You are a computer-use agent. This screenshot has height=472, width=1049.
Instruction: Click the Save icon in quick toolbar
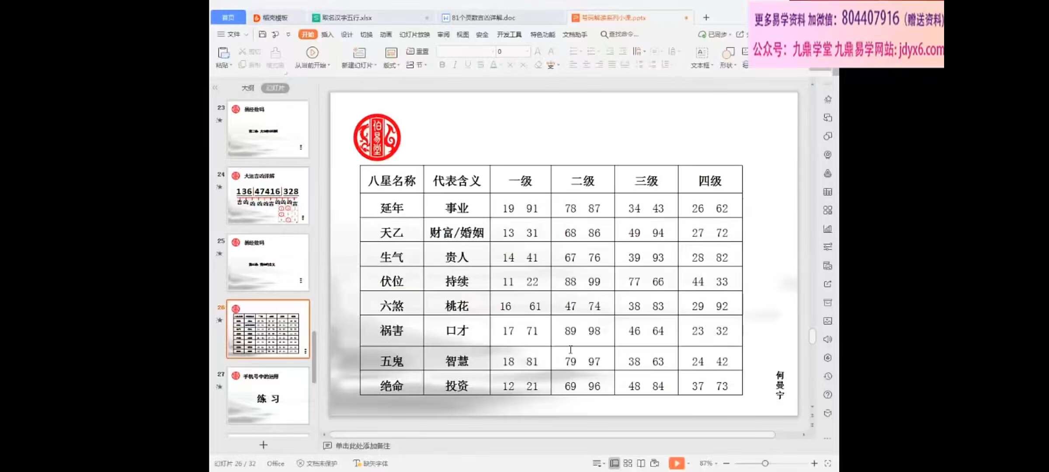pos(262,34)
